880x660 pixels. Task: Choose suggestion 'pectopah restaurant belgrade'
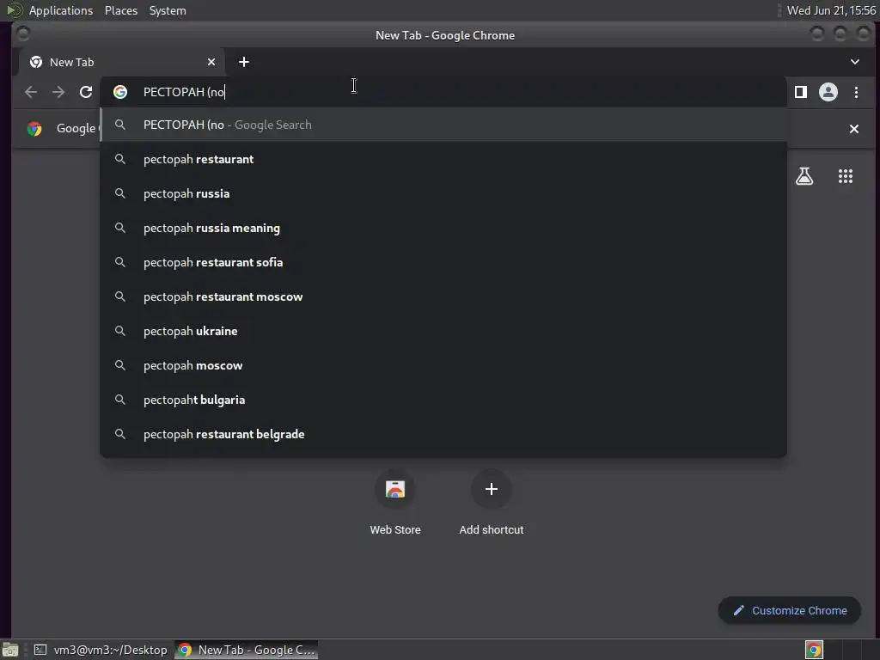coord(443,434)
